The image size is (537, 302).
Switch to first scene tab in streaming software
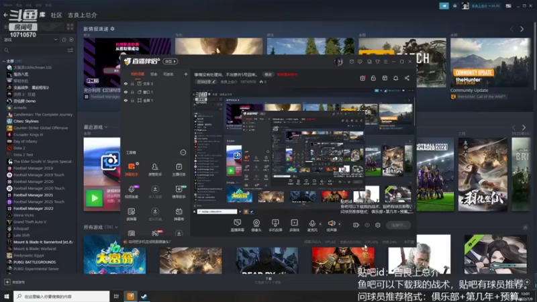pos(138,74)
